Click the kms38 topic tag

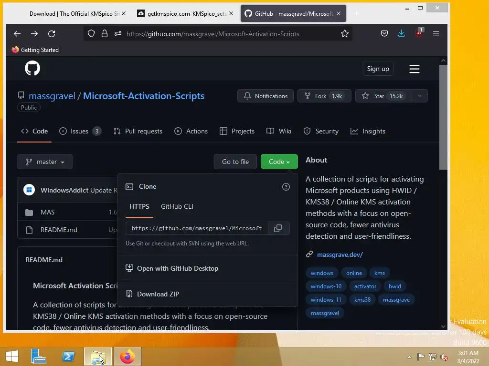tap(362, 300)
